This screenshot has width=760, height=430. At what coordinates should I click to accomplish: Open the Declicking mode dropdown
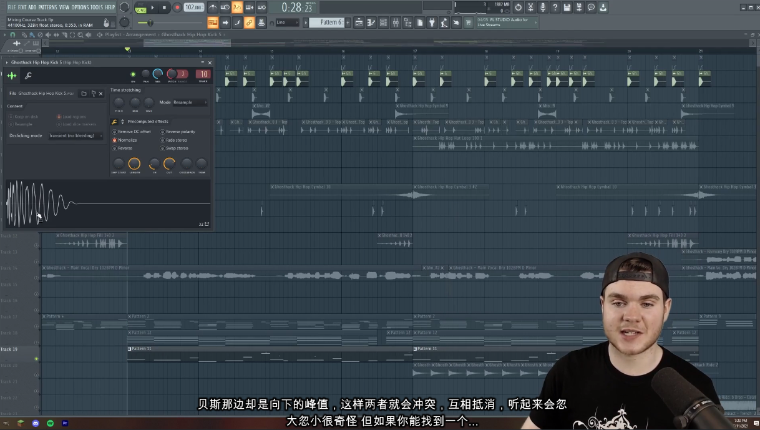point(75,135)
